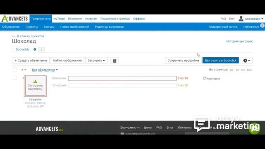265x149 pixels.
Task: Open Редактор креативов menu
Action: [109, 26]
